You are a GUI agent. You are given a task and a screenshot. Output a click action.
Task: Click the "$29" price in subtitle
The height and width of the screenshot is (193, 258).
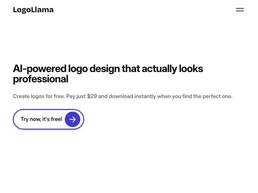(x=92, y=96)
